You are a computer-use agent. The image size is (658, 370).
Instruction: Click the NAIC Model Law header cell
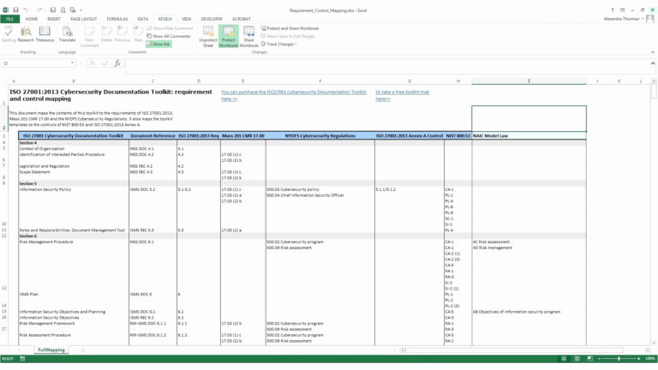[x=528, y=135]
